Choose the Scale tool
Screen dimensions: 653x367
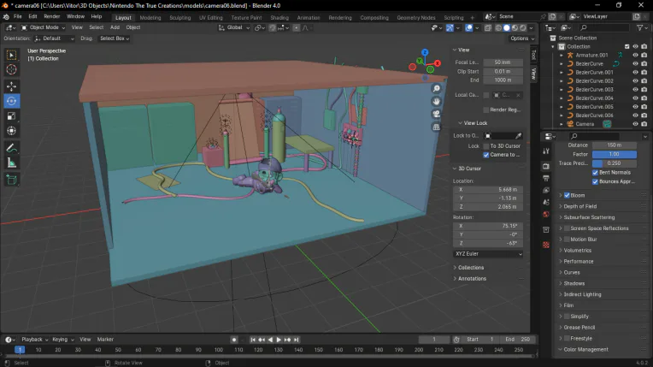tap(12, 115)
